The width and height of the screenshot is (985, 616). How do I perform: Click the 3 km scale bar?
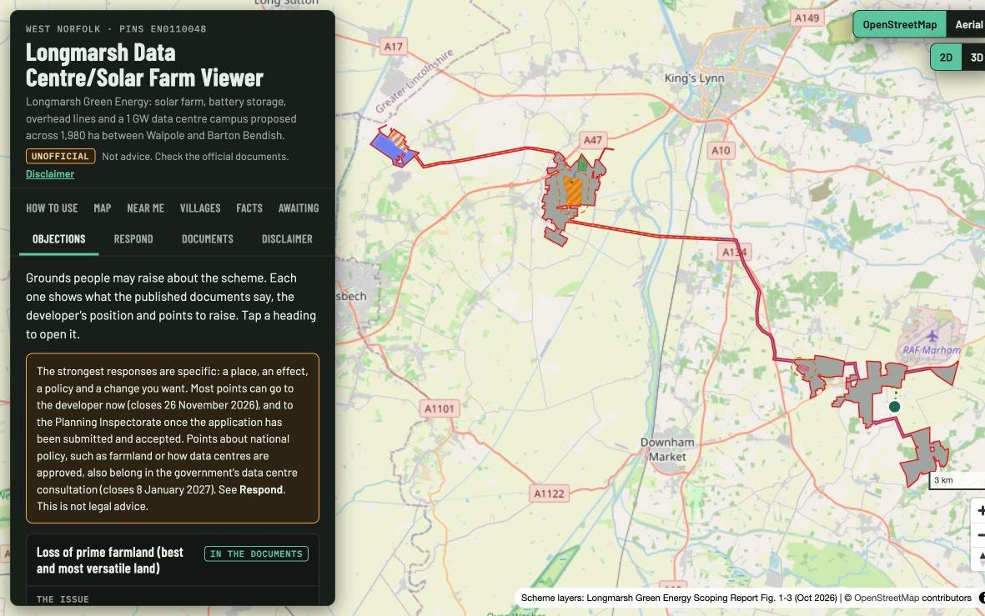(957, 480)
